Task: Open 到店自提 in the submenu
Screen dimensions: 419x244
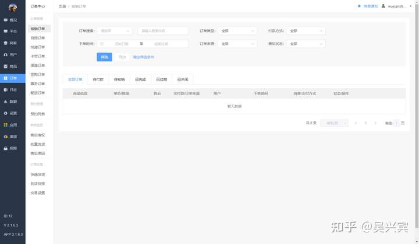Action: [x=38, y=184]
